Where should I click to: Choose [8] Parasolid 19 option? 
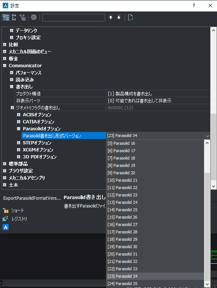pyautogui.click(x=155, y=165)
